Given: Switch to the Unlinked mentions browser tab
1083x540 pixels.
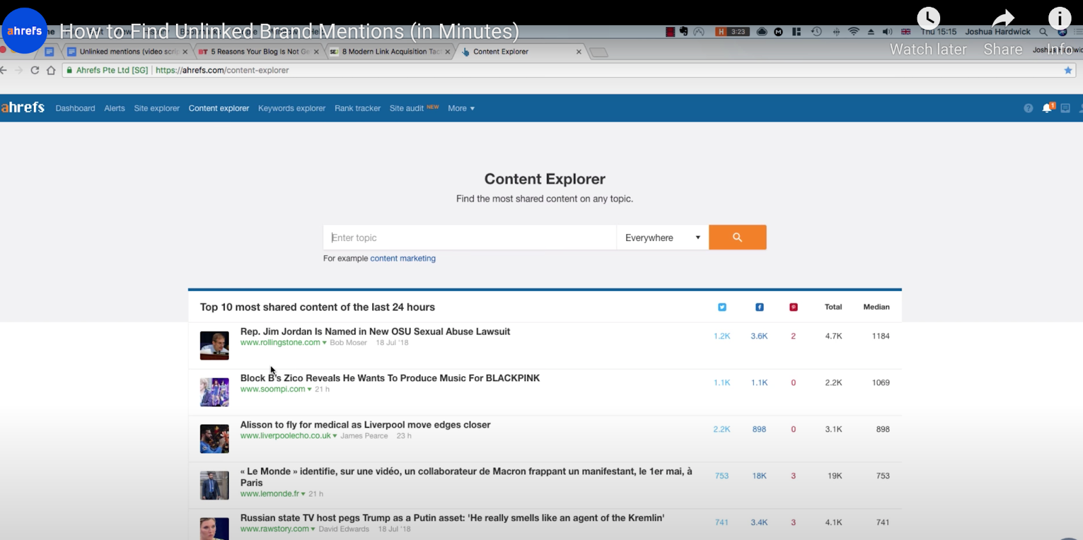Looking at the screenshot, I should [127, 51].
